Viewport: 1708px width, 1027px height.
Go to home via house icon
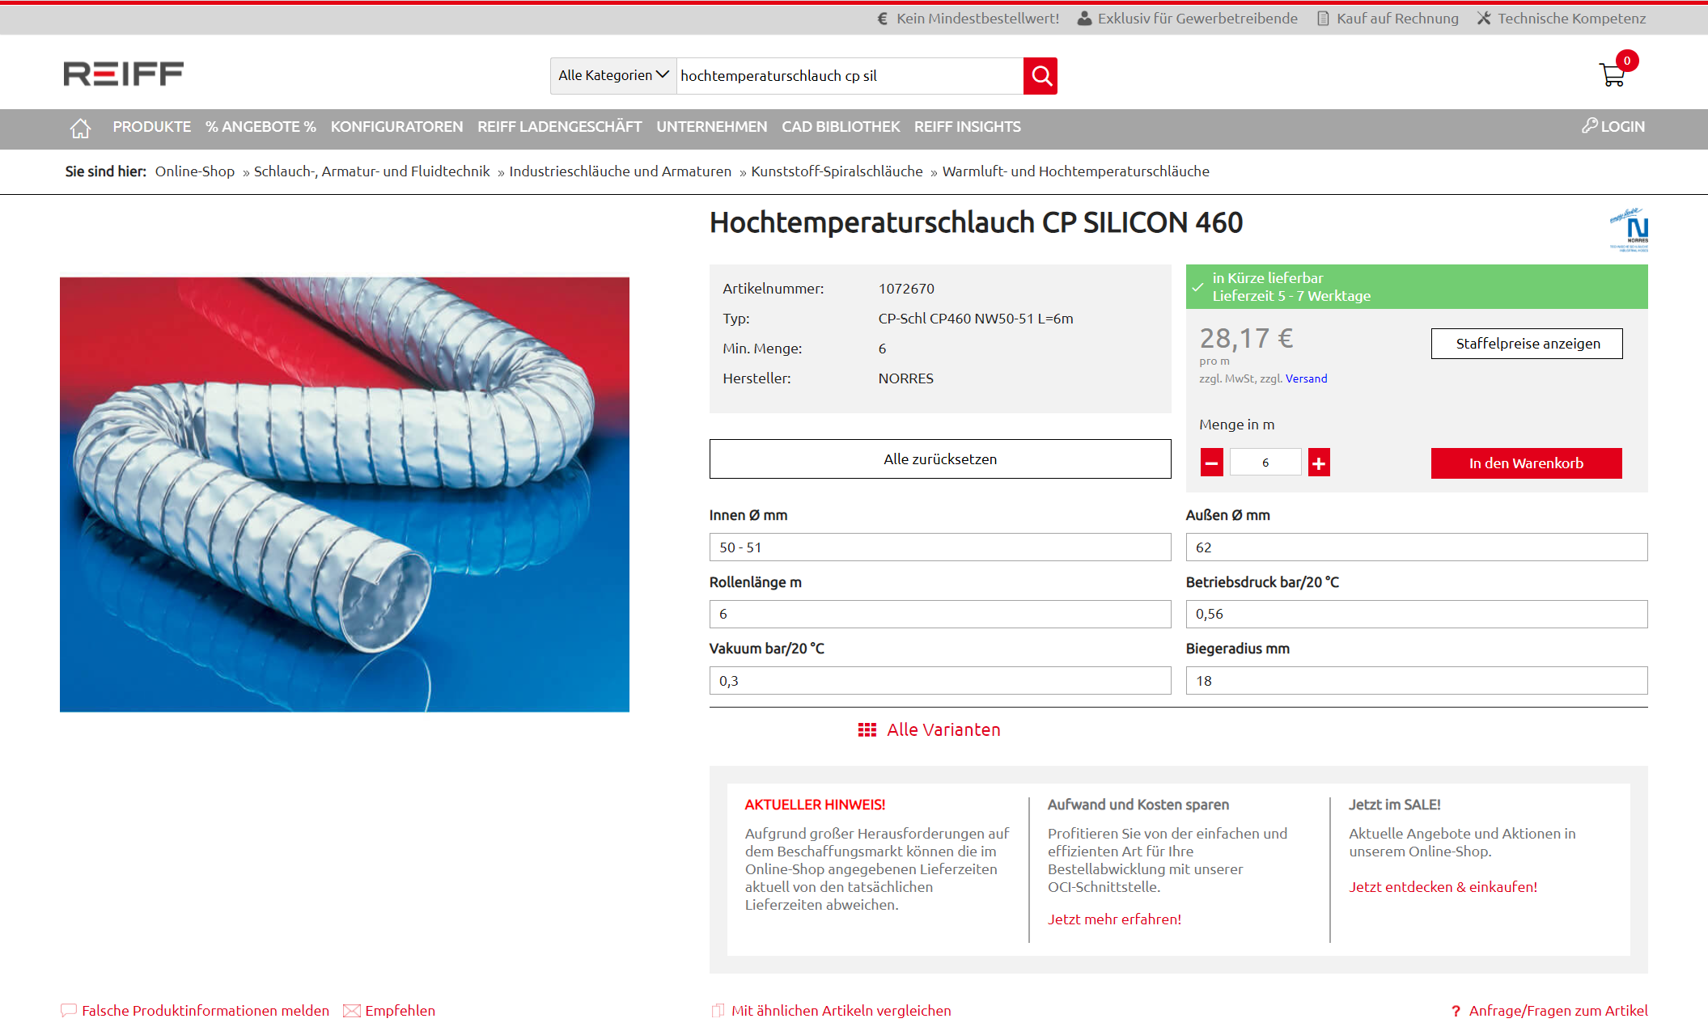point(80,128)
